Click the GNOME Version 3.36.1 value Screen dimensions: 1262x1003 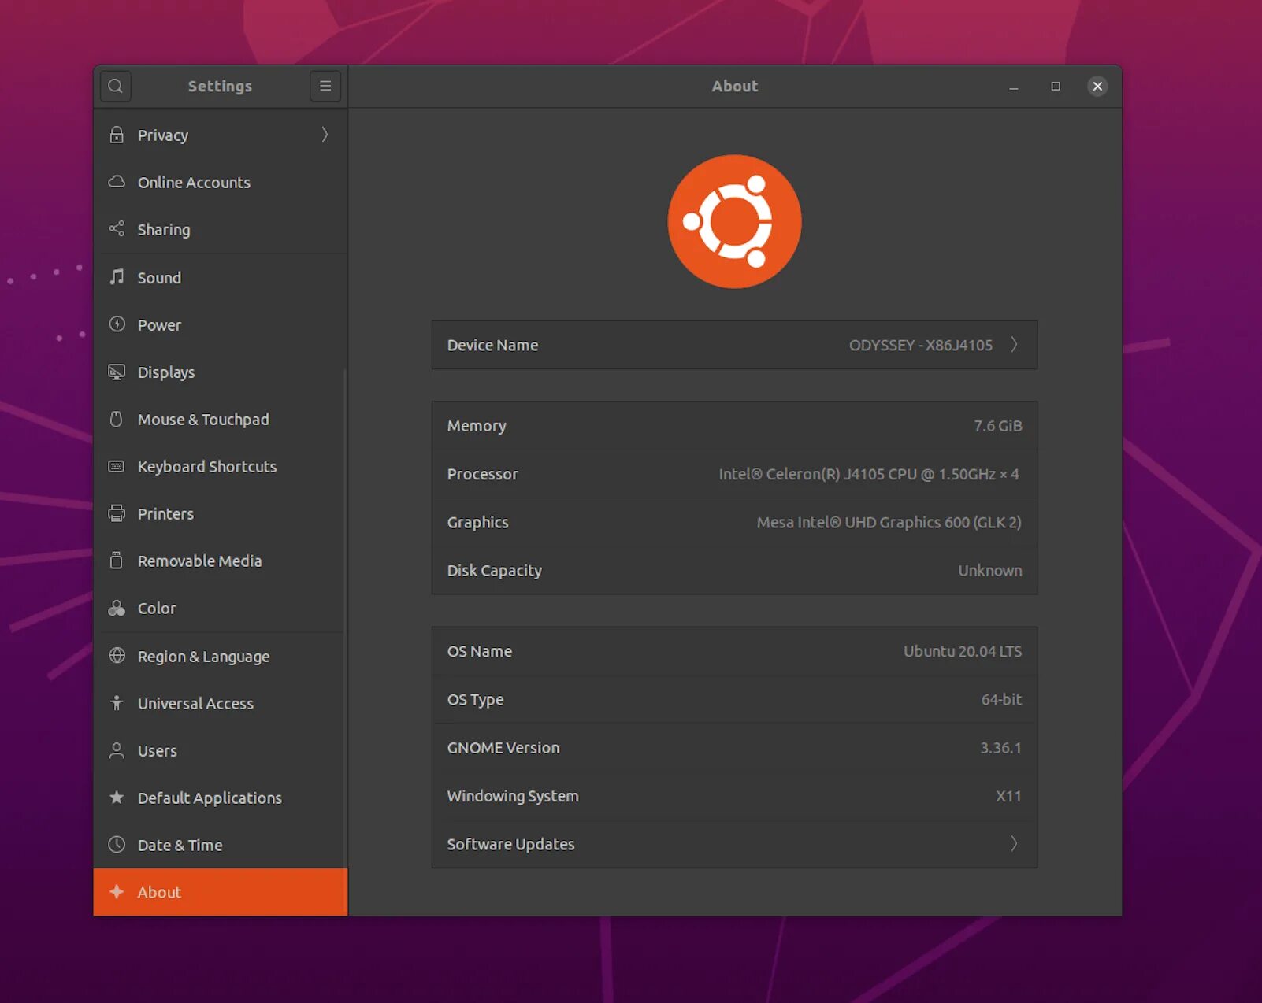(1000, 748)
